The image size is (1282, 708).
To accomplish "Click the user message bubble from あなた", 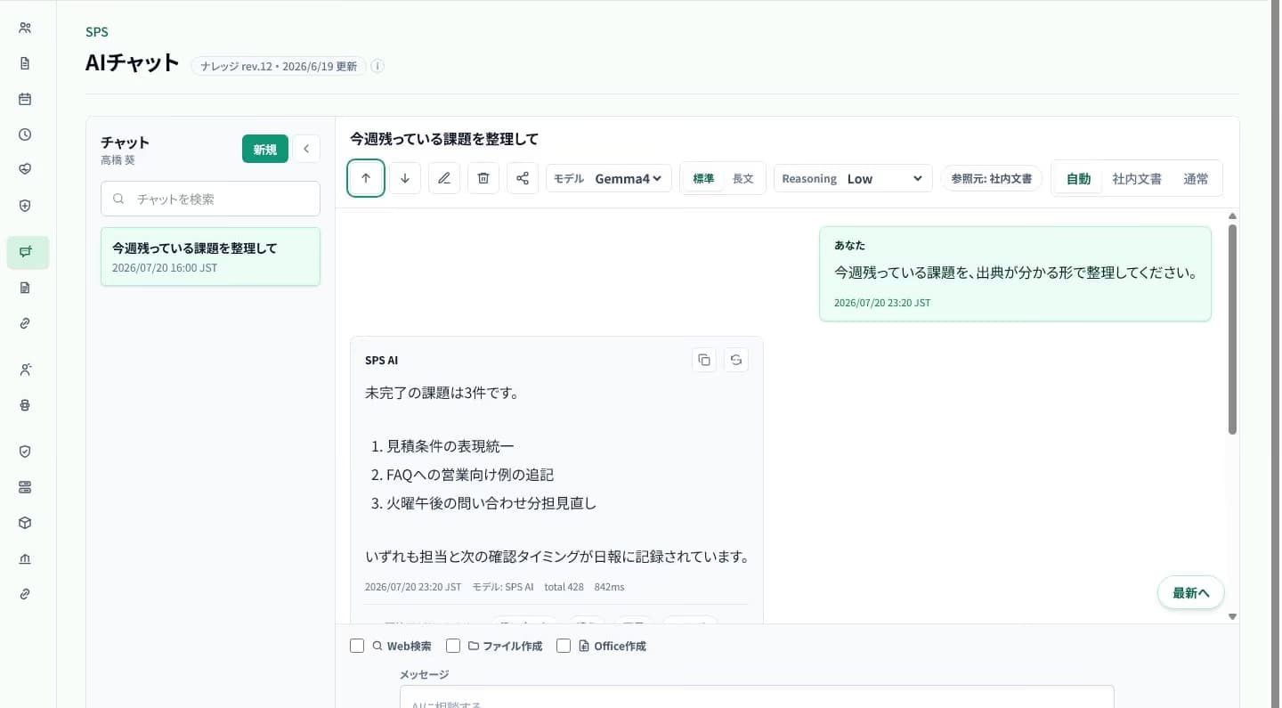I will pyautogui.click(x=1015, y=273).
